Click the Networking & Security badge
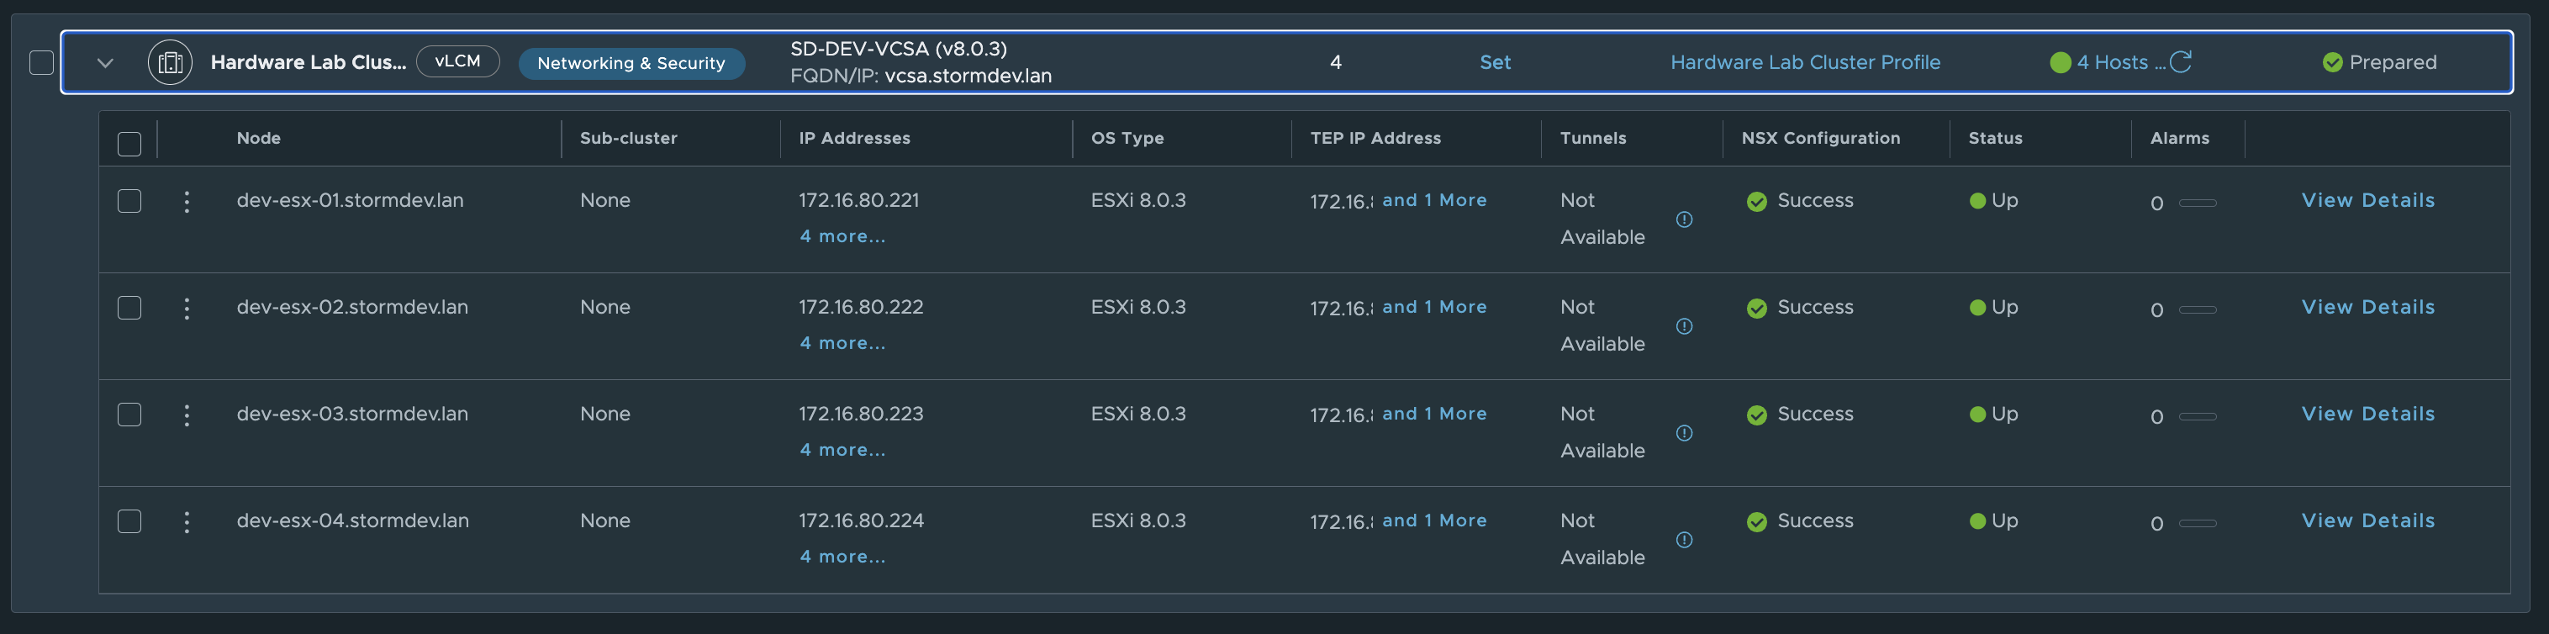Image resolution: width=2549 pixels, height=634 pixels. click(x=631, y=63)
